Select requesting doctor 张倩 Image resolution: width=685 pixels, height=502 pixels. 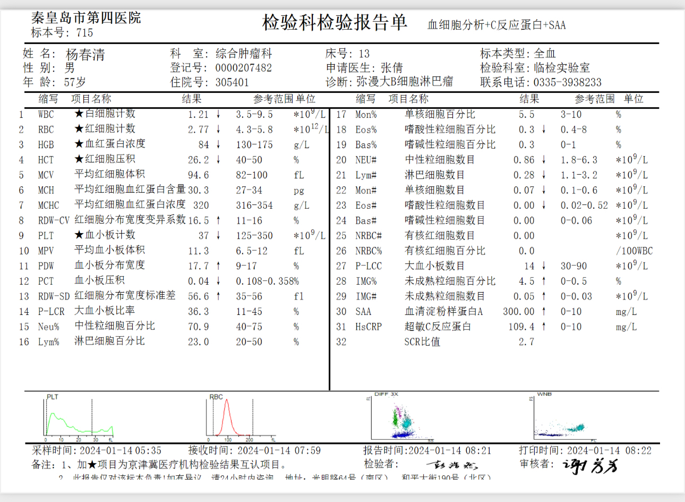click(392, 68)
